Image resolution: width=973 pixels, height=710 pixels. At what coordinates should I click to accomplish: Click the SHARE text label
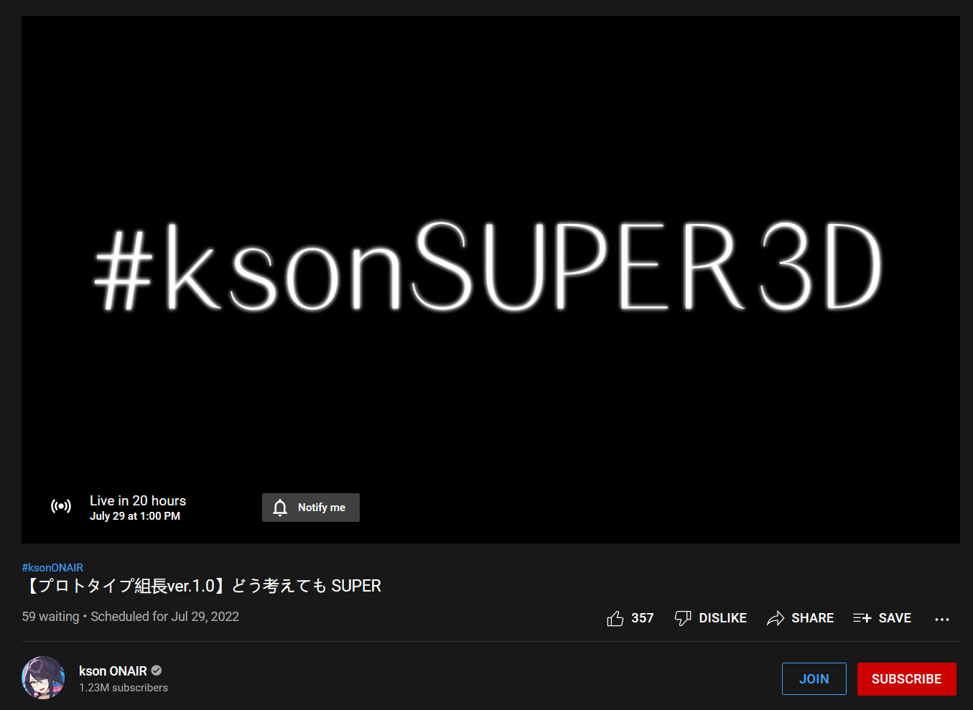pos(812,618)
